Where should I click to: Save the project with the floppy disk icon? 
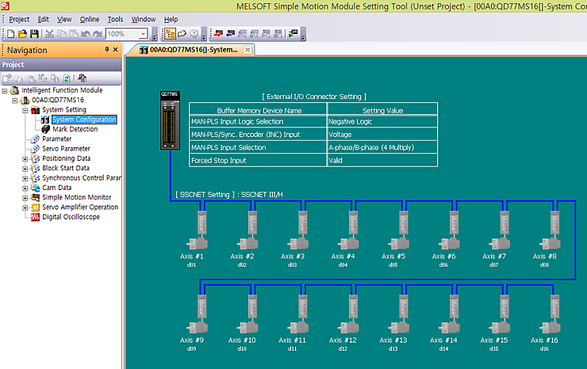34,34
